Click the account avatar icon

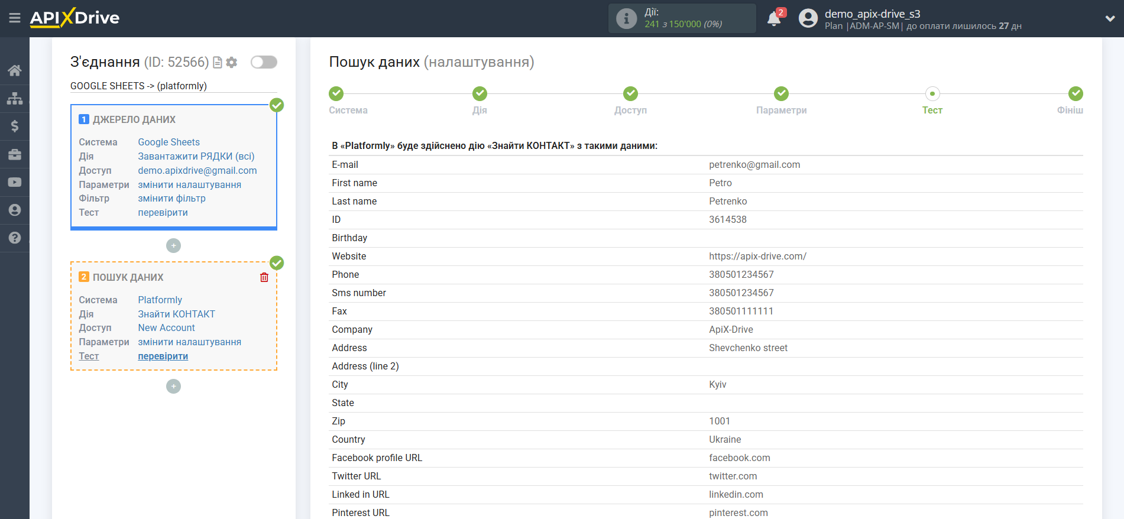point(808,18)
